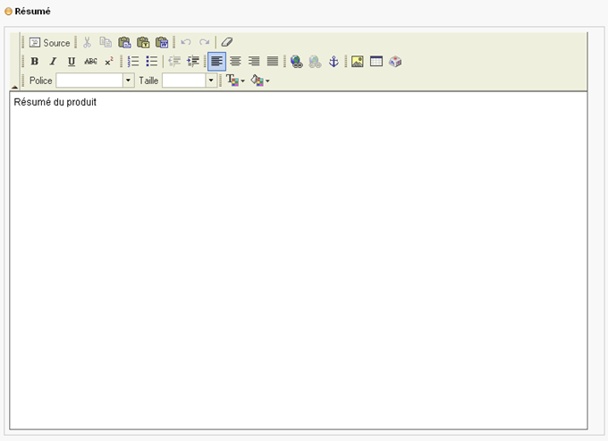
Task: Apply strikethrough formatting
Action: (x=90, y=62)
